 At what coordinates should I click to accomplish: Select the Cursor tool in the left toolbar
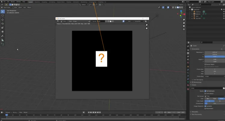(x=3, y=15)
